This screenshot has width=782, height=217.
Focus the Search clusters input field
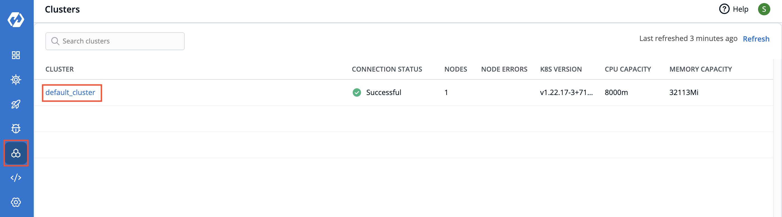(121, 41)
